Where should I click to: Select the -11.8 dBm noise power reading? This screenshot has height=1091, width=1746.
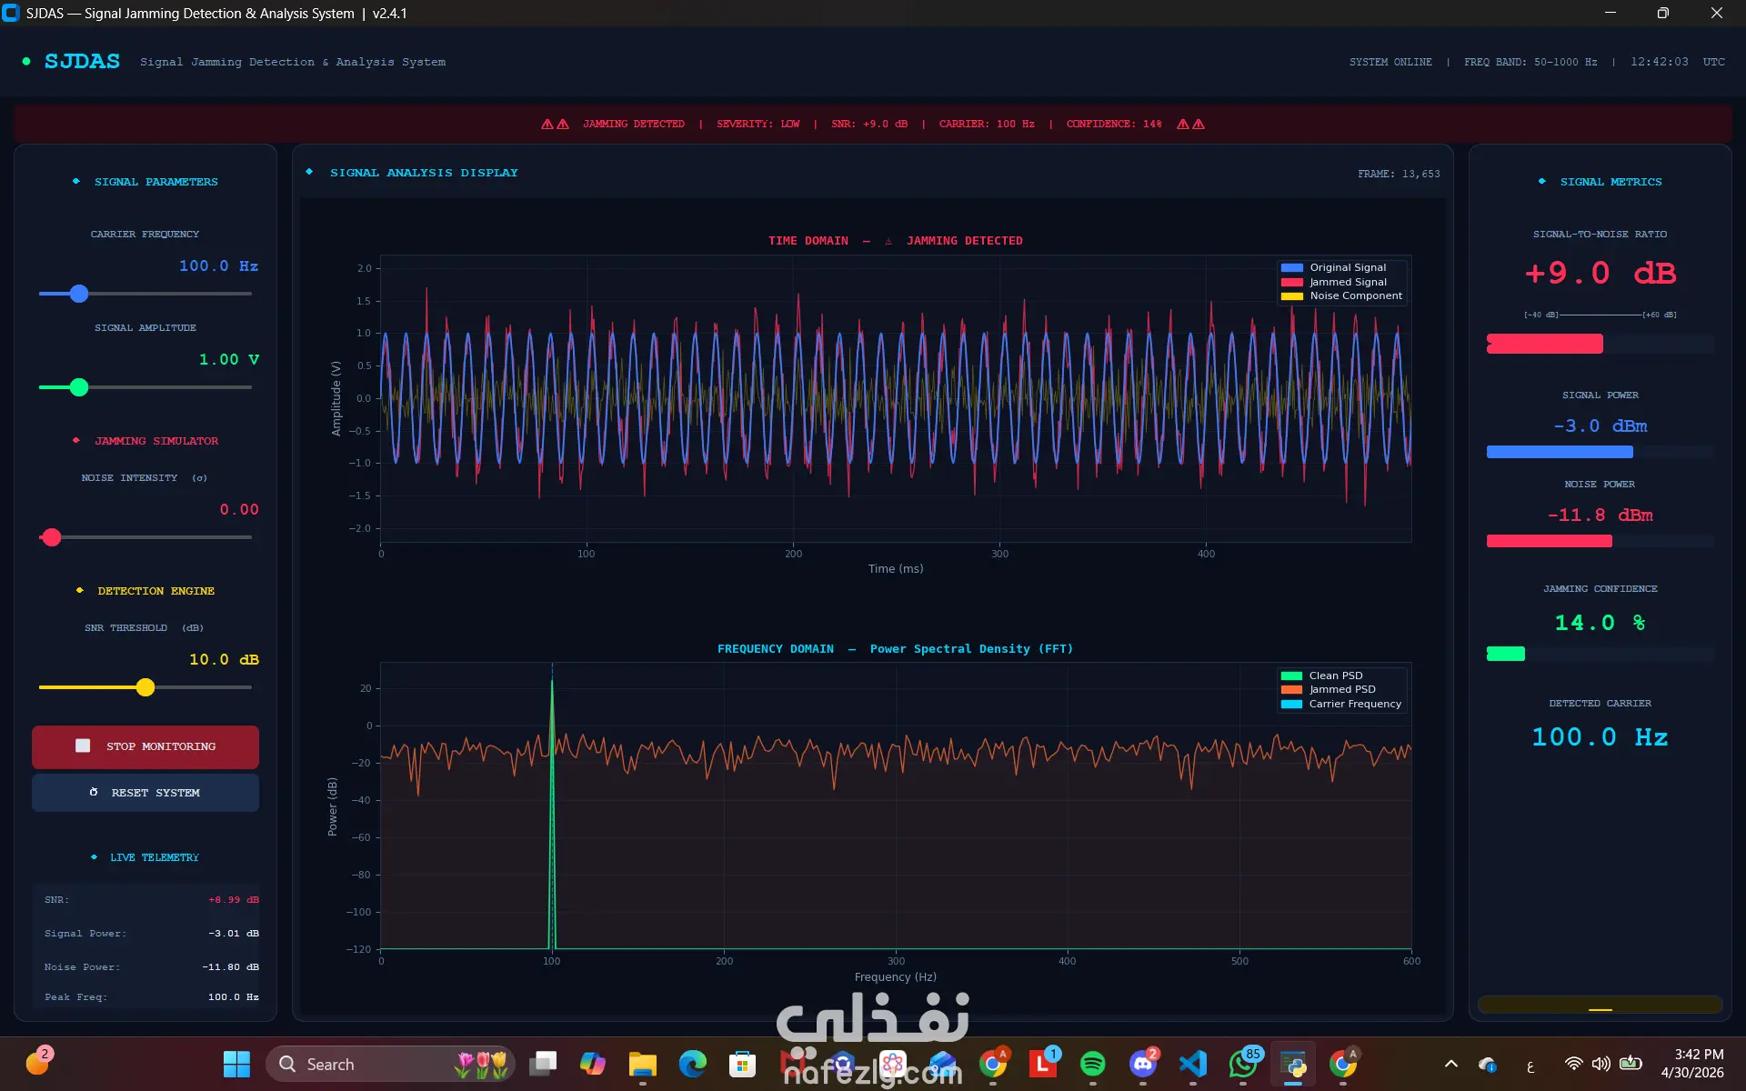pyautogui.click(x=1600, y=515)
